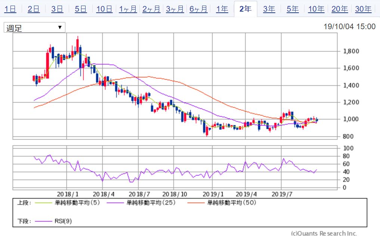Viewport: 380px width, 242px height.
Task: Click the 2018/1 date axis label
Action: [68, 194]
